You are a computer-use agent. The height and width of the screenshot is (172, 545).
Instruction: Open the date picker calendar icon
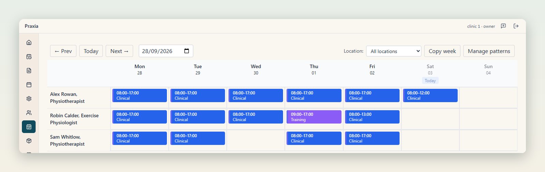(187, 51)
